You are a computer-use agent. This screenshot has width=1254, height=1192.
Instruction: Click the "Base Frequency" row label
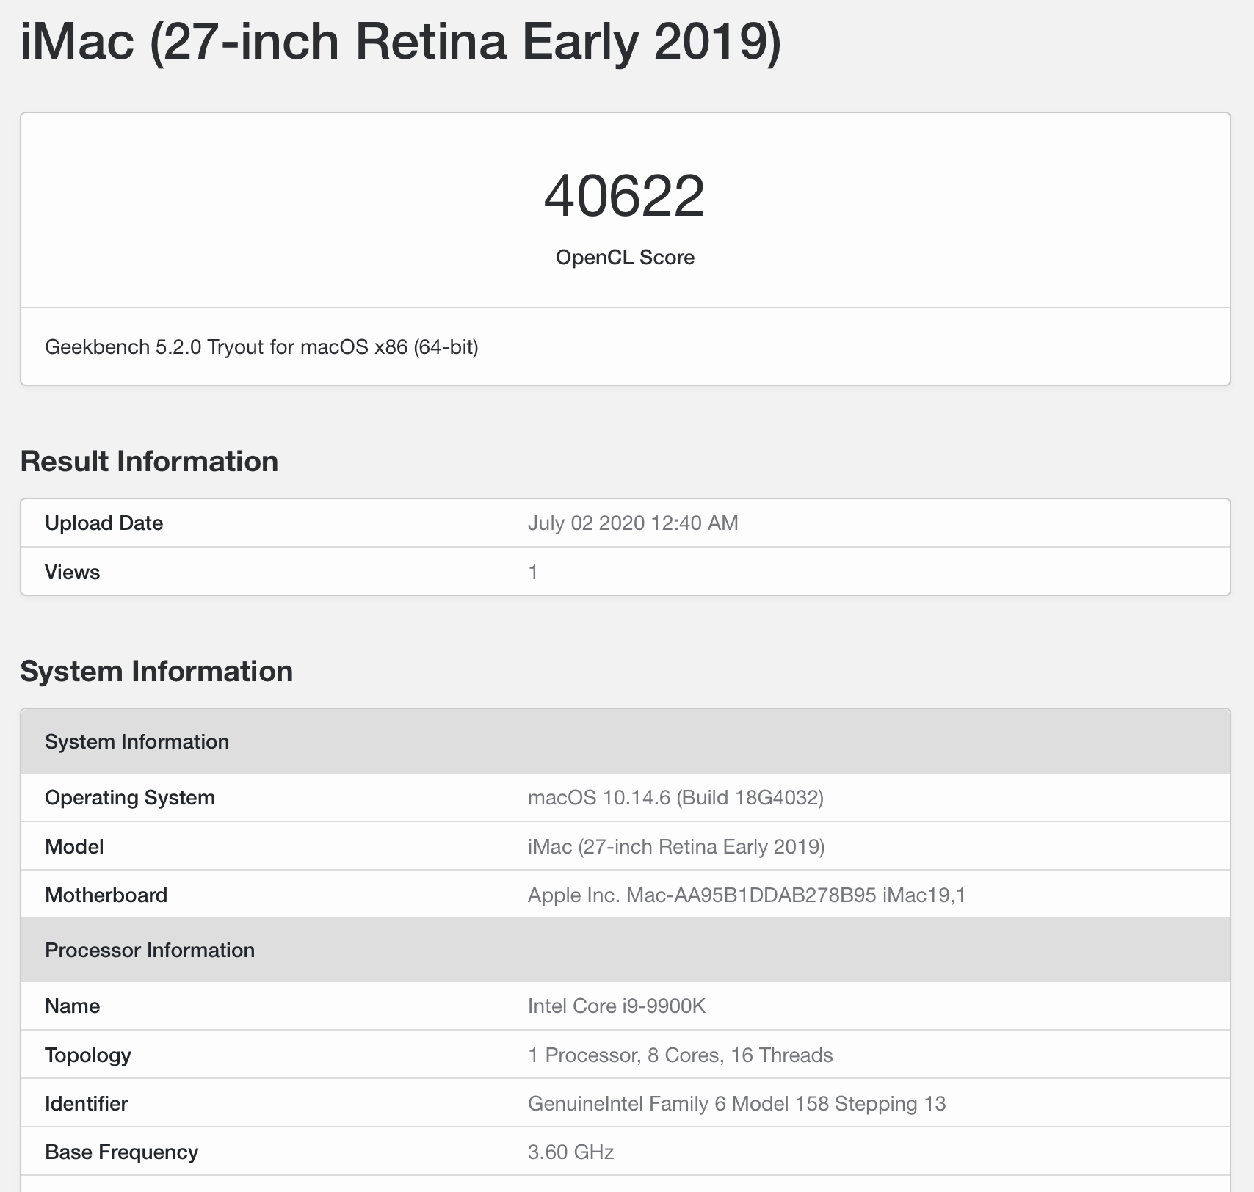pyautogui.click(x=121, y=1152)
